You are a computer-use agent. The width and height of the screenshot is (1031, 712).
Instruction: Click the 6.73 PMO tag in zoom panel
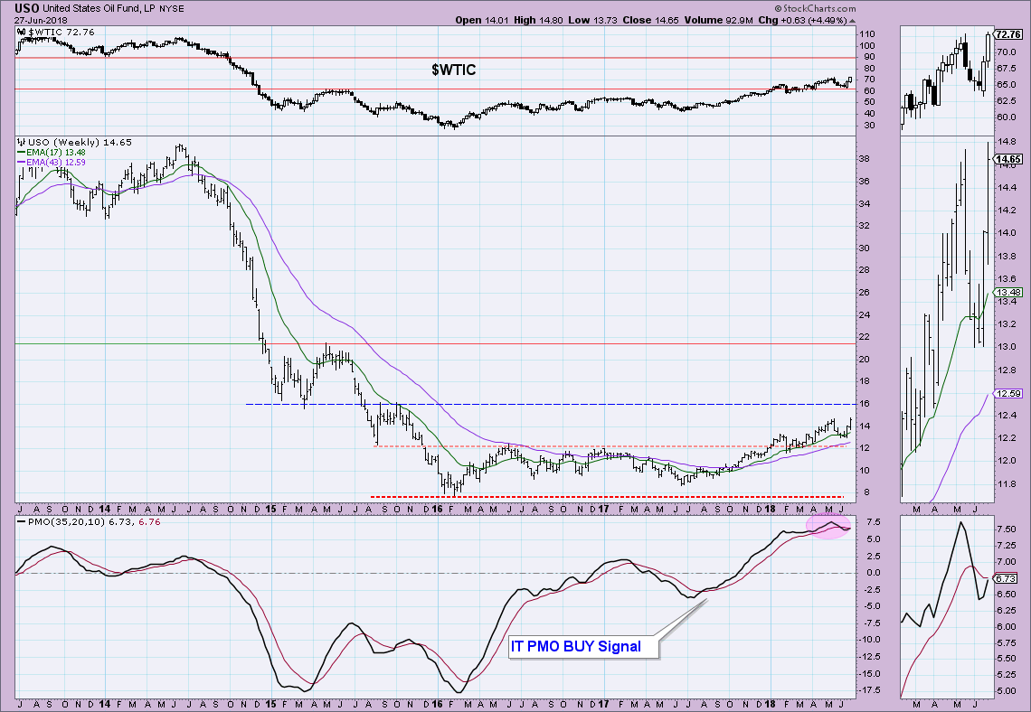1006,578
